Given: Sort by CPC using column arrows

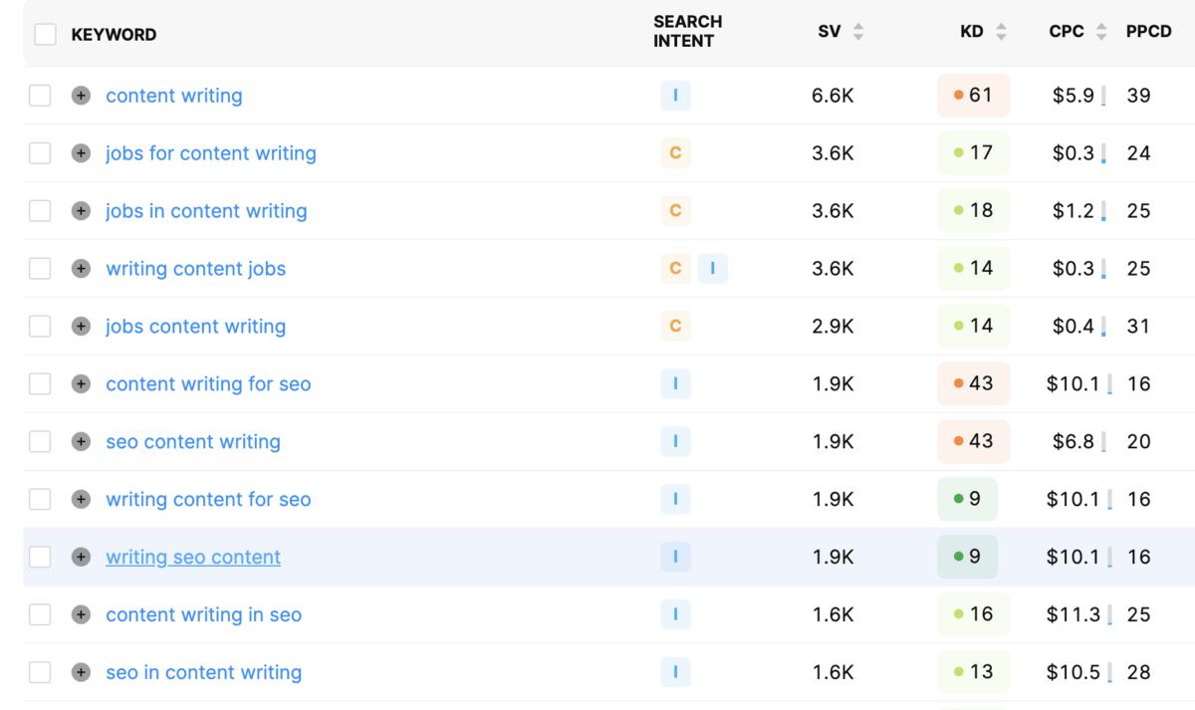Looking at the screenshot, I should 1101,32.
